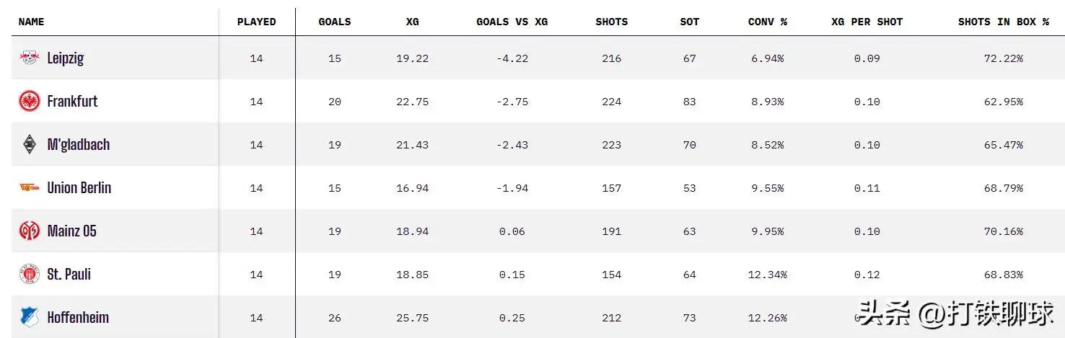
Task: Sort by GOALS VS XG header
Action: pyautogui.click(x=512, y=22)
